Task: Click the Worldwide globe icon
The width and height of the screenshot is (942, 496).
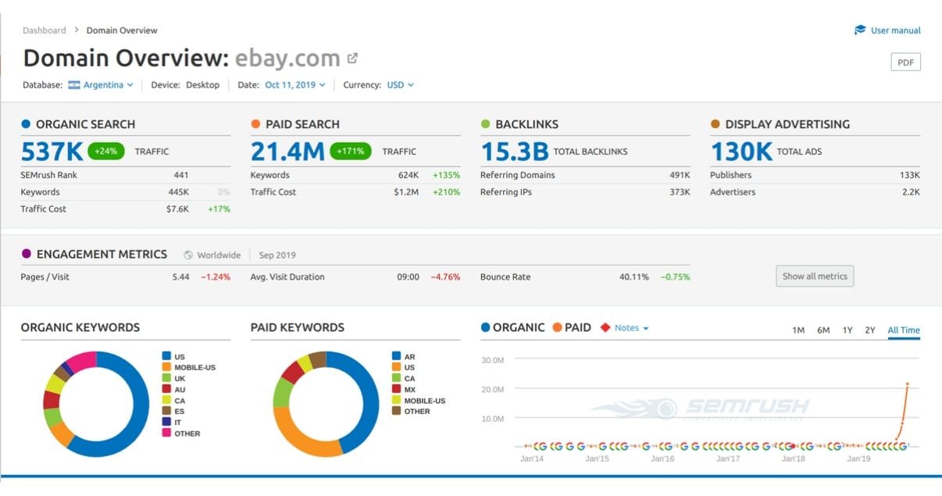Action: point(188,255)
